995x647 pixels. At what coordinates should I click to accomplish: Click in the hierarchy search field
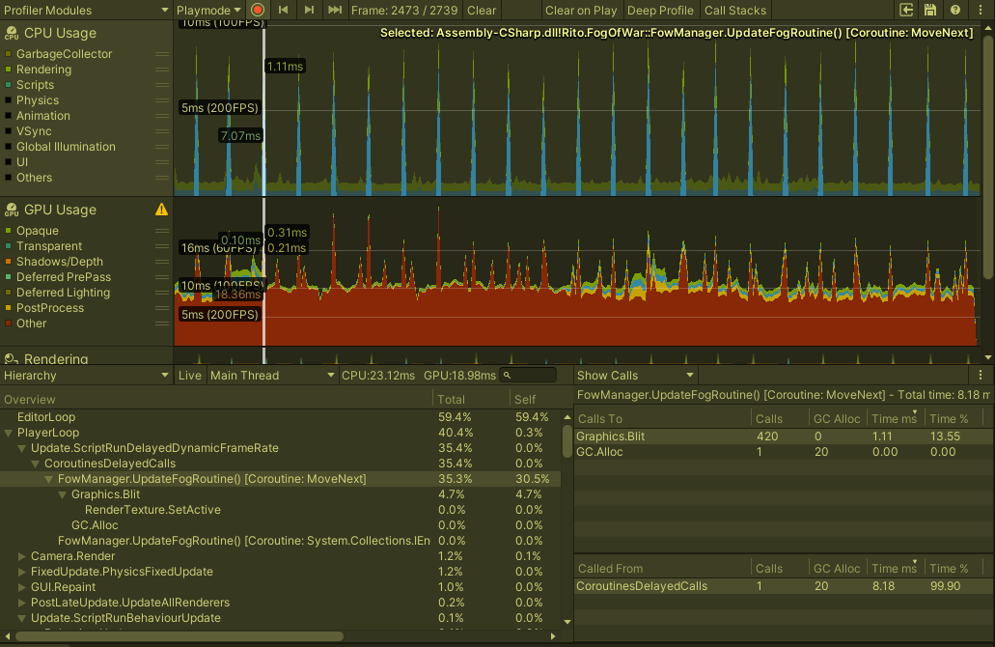tap(528, 376)
